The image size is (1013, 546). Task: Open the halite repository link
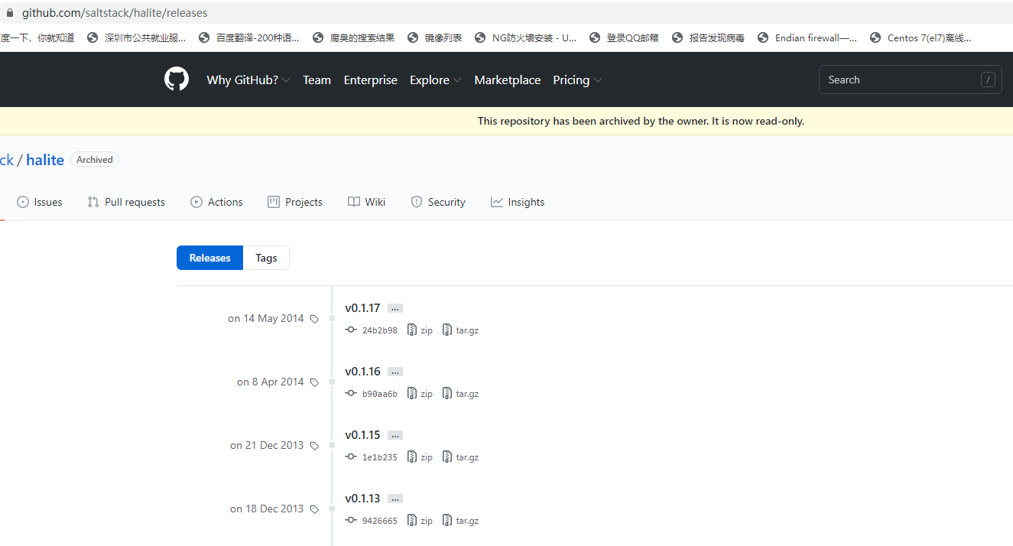[45, 160]
